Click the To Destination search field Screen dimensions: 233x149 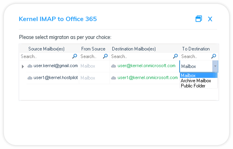[196, 56]
